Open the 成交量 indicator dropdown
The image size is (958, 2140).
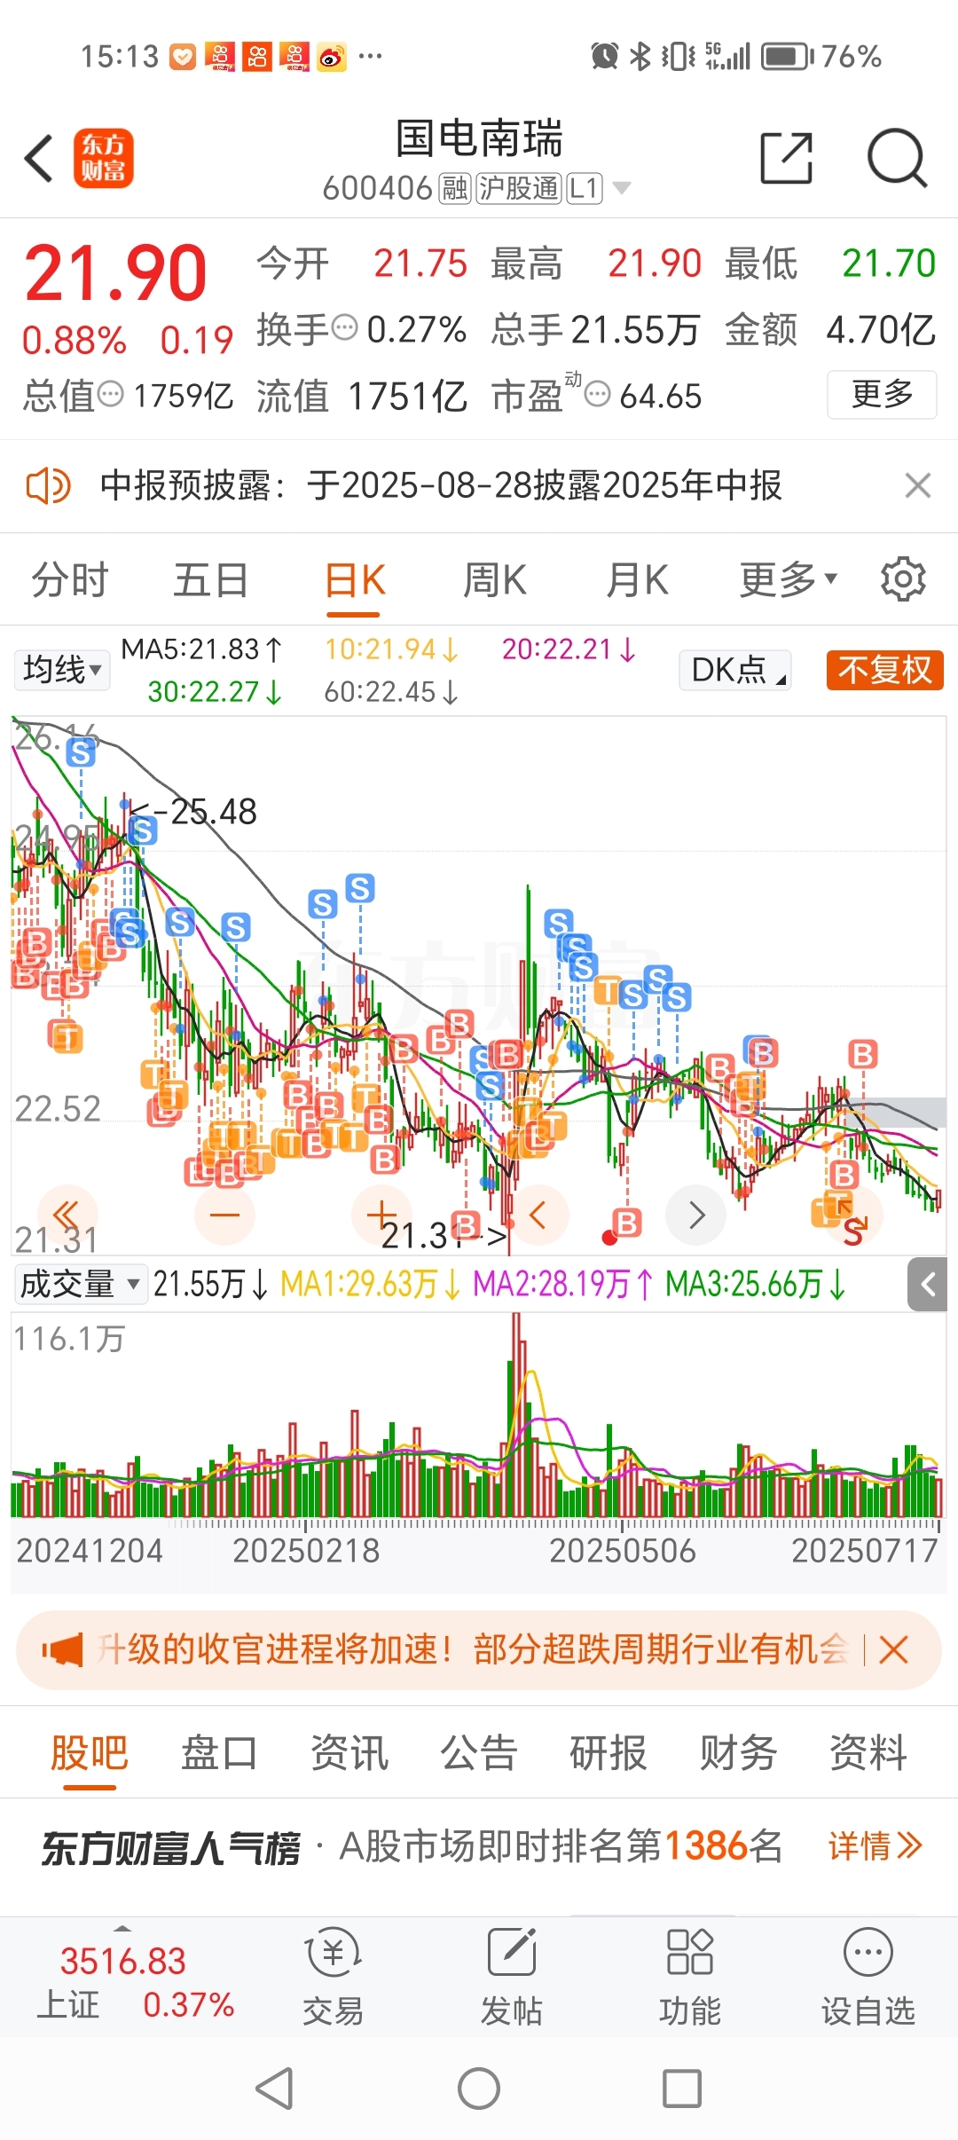click(81, 1284)
